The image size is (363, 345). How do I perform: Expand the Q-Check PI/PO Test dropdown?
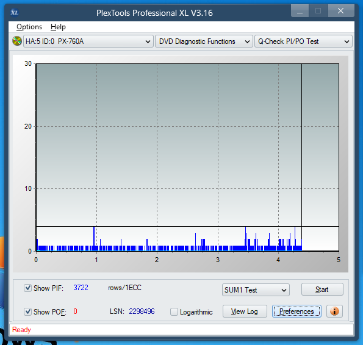pyautogui.click(x=303, y=41)
